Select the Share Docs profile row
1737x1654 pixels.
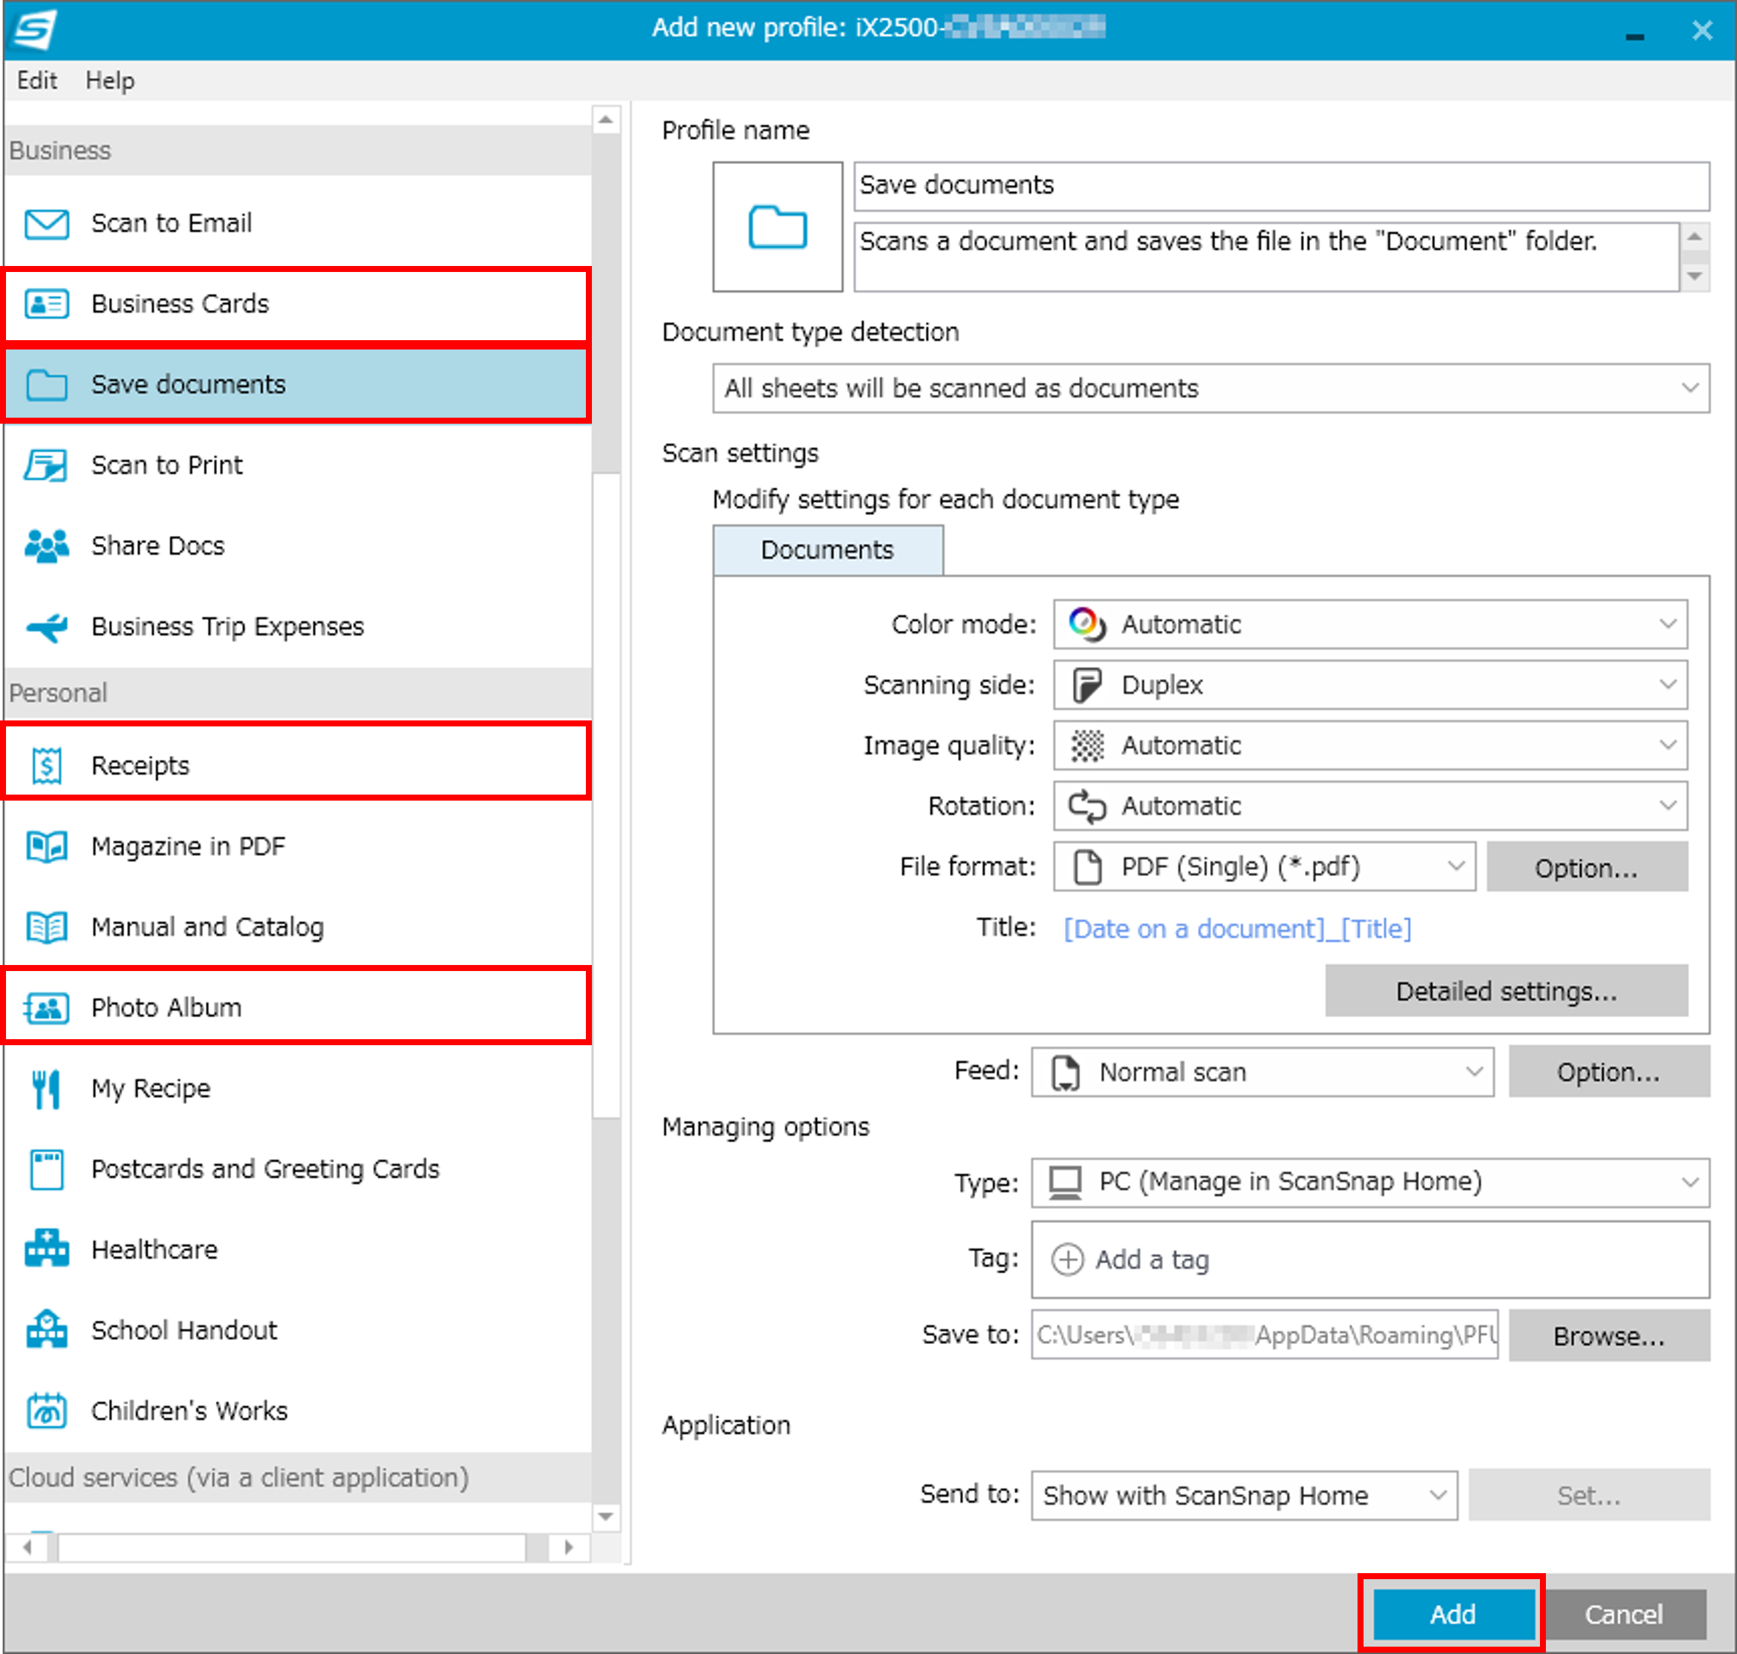[x=297, y=547]
